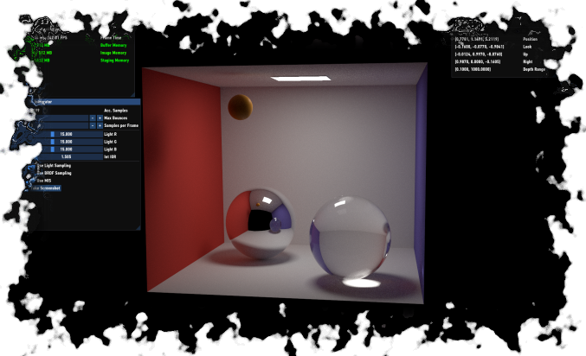The height and width of the screenshot is (356, 586).
Task: Toggle the Use MIS option
Action: [41, 181]
